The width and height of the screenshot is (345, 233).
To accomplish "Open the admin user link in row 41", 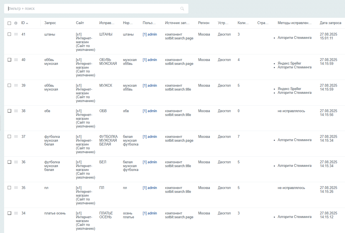I will [150, 34].
